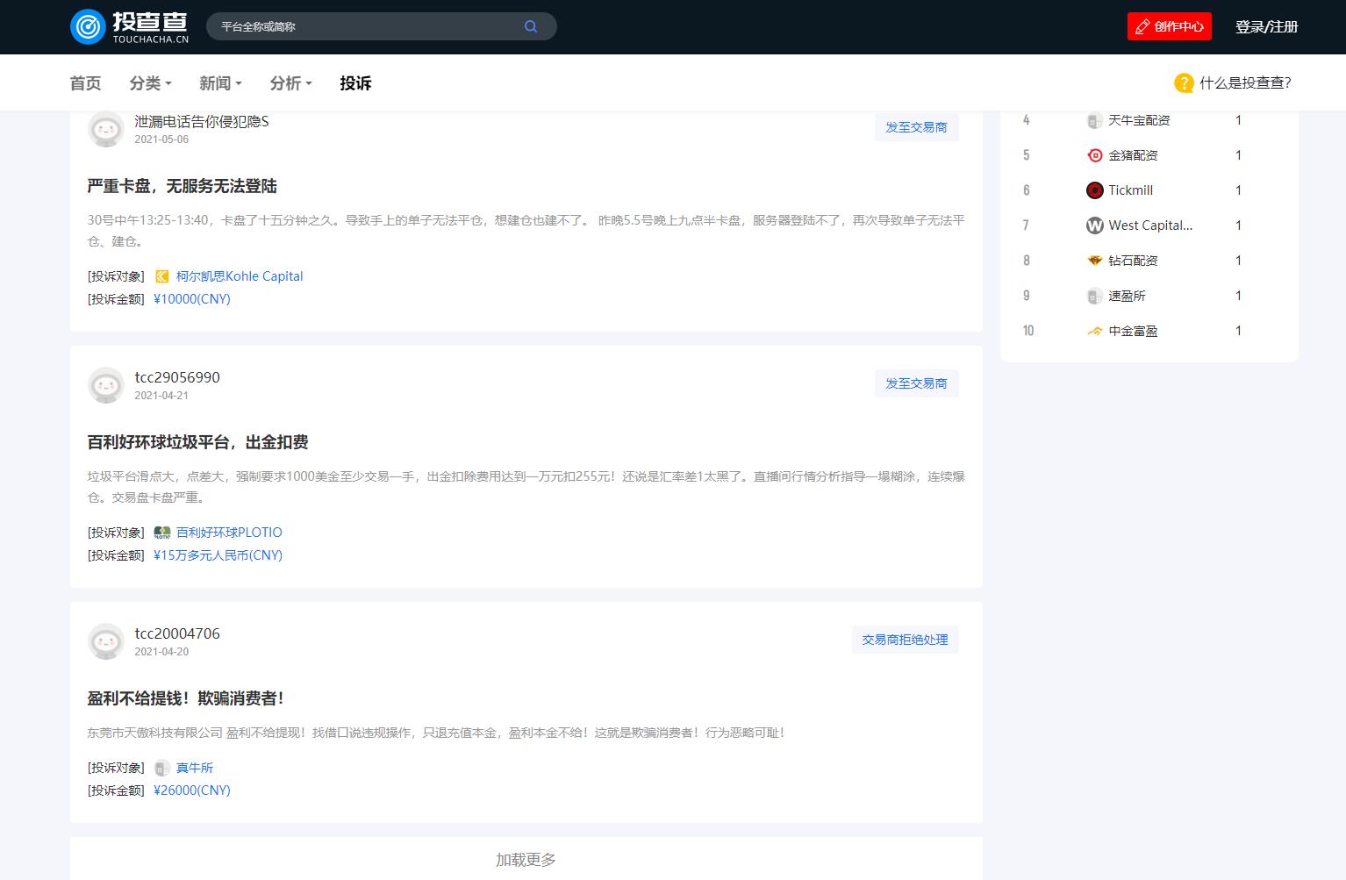This screenshot has width=1346, height=880.
Task: Click the search magnifier icon
Action: coord(531,26)
